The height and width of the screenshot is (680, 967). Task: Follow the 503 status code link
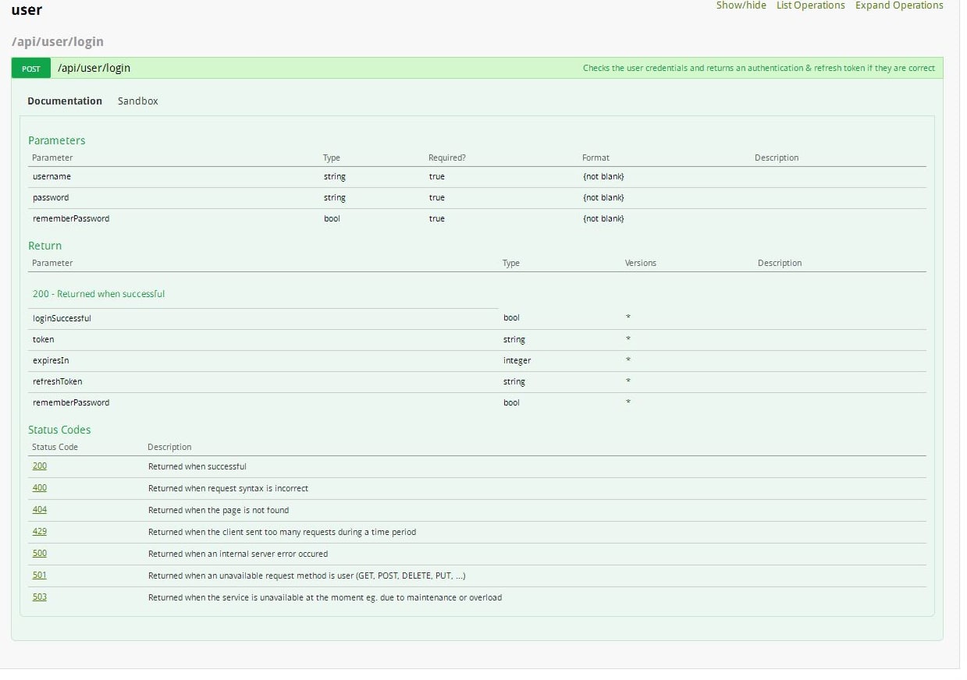click(x=39, y=597)
